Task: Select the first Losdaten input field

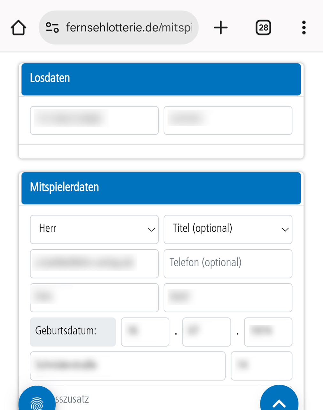Action: pyautogui.click(x=94, y=120)
